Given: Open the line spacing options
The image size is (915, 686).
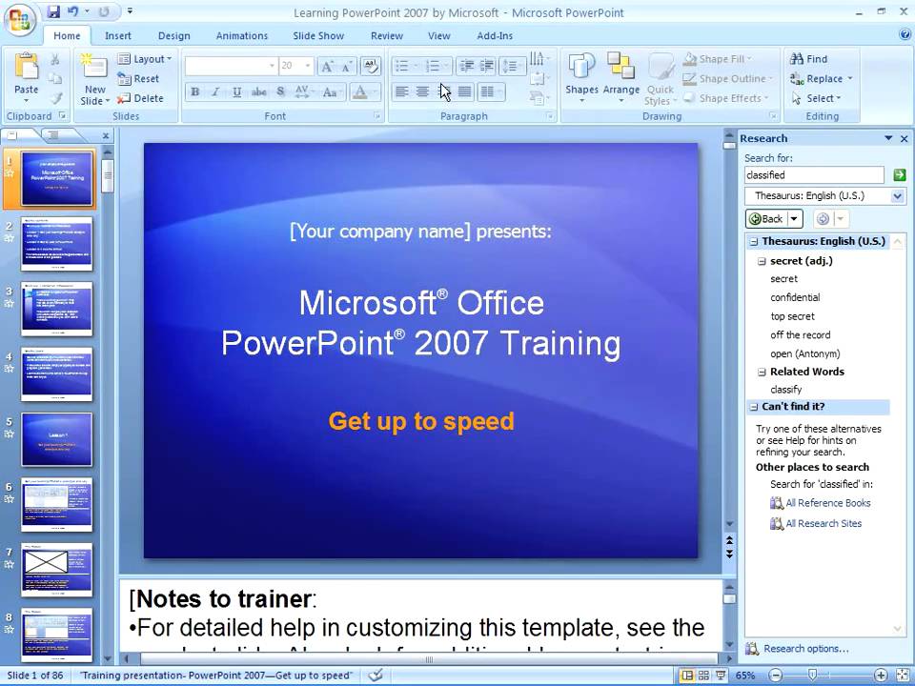Looking at the screenshot, I should pos(512,66).
